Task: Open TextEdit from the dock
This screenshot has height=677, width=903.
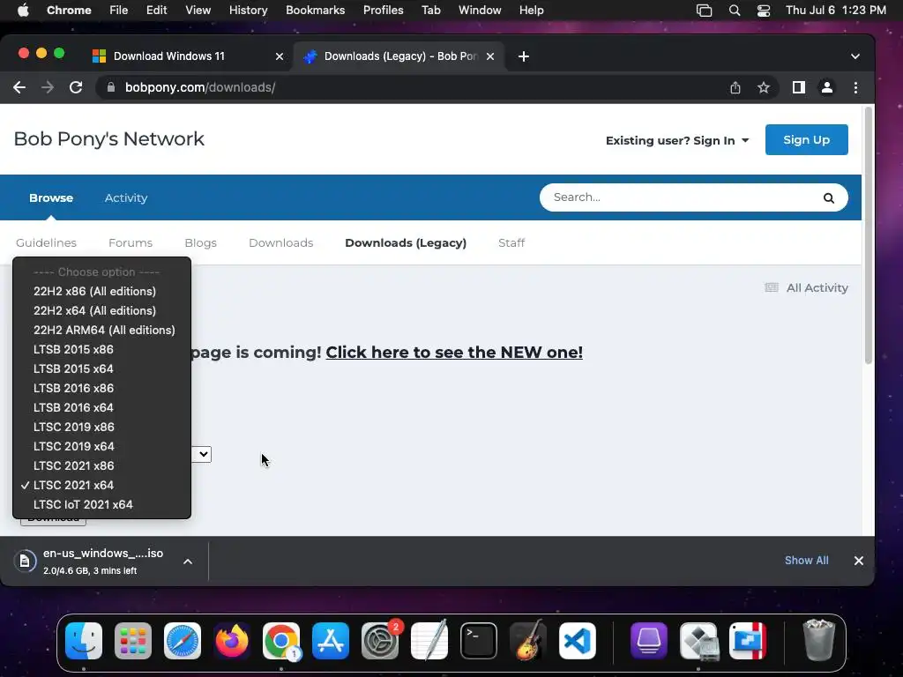Action: [429, 641]
